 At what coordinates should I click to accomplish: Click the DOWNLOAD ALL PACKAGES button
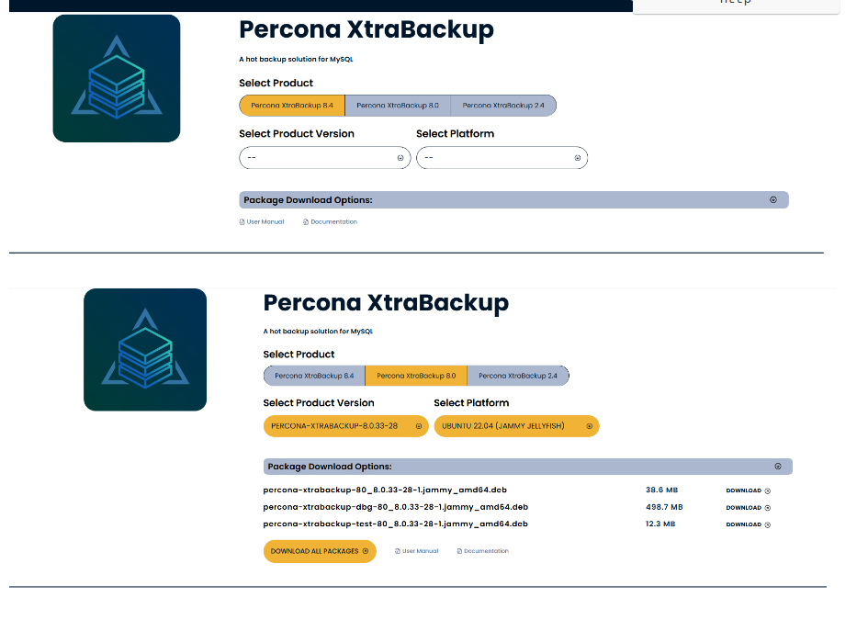[320, 551]
